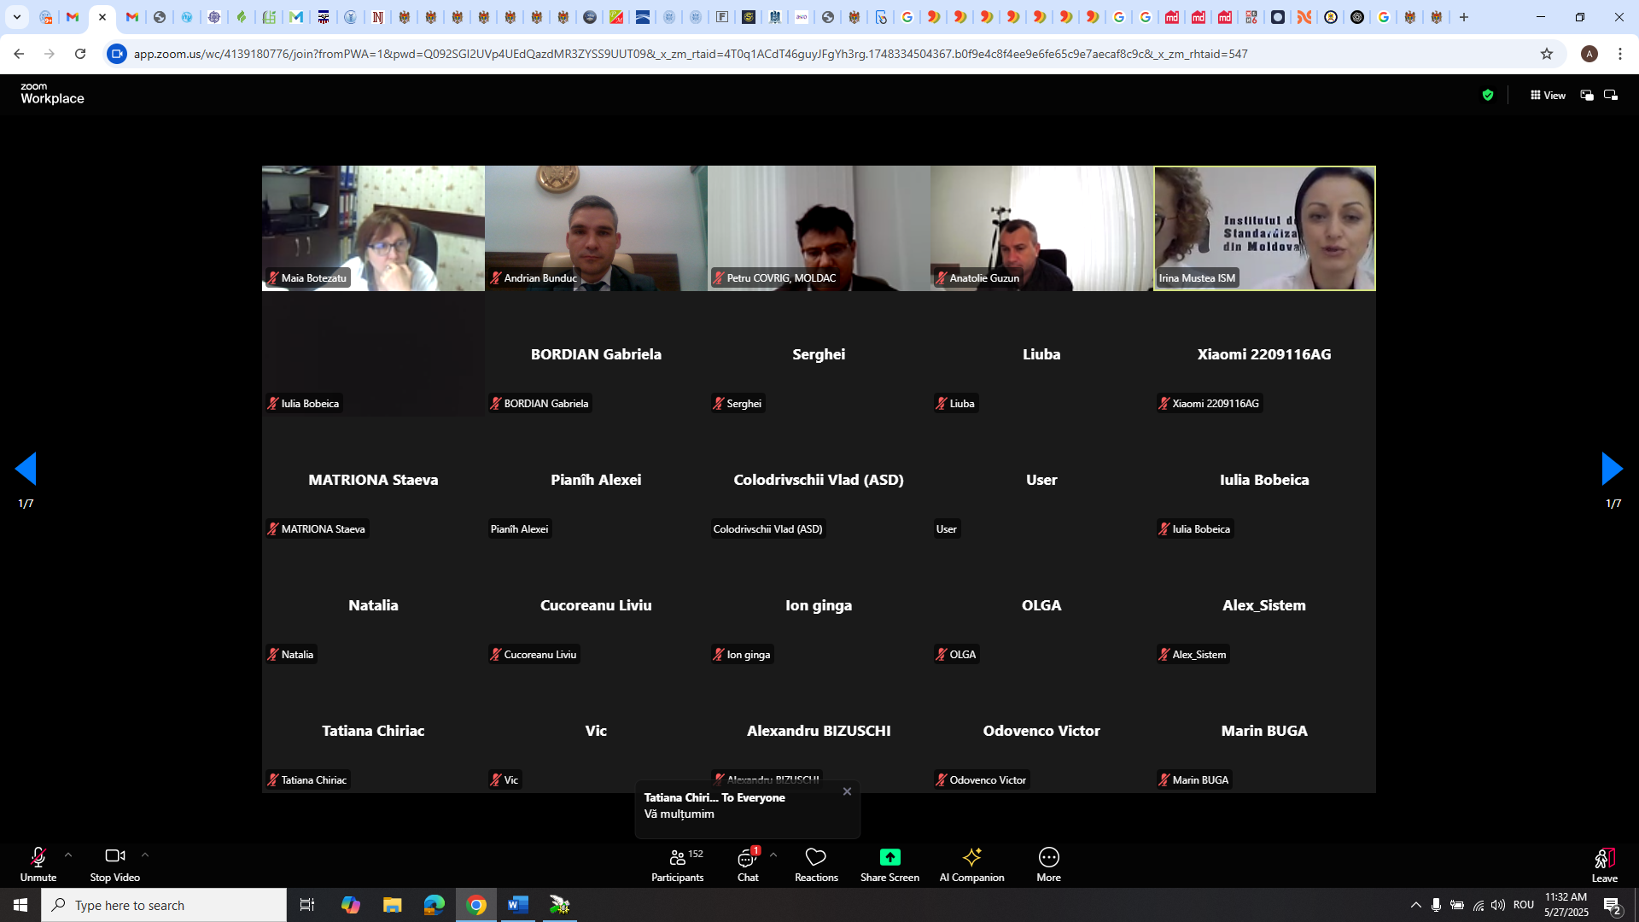The height and width of the screenshot is (922, 1639).
Task: Open the Participants panel
Action: (x=677, y=864)
